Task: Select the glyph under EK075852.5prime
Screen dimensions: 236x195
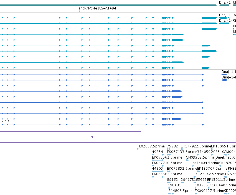Action: click(169, 171)
